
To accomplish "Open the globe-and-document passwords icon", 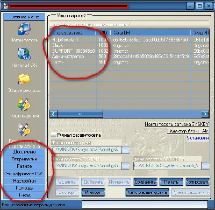I will coord(24,54).
